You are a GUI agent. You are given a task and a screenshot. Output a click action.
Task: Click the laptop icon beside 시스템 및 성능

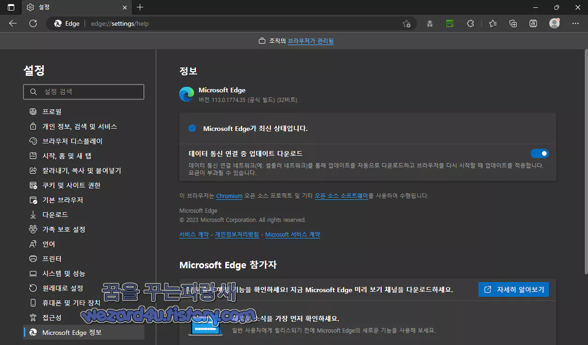pyautogui.click(x=33, y=273)
